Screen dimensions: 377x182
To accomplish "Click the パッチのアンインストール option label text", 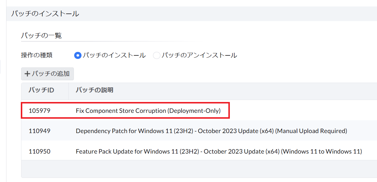I will click(199, 55).
